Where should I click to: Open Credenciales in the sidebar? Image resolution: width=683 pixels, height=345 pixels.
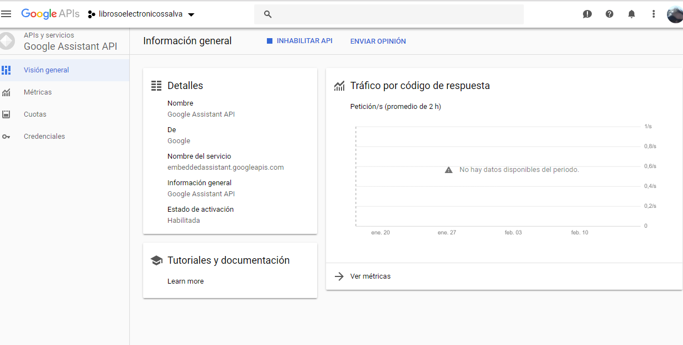(x=44, y=137)
